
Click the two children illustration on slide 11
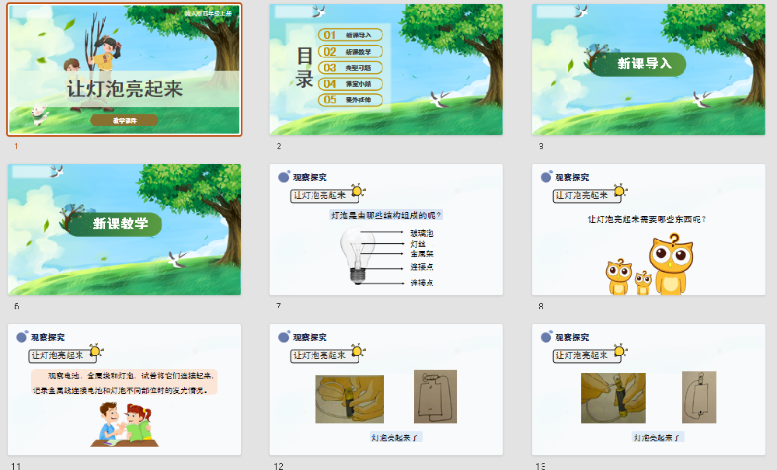tap(124, 425)
